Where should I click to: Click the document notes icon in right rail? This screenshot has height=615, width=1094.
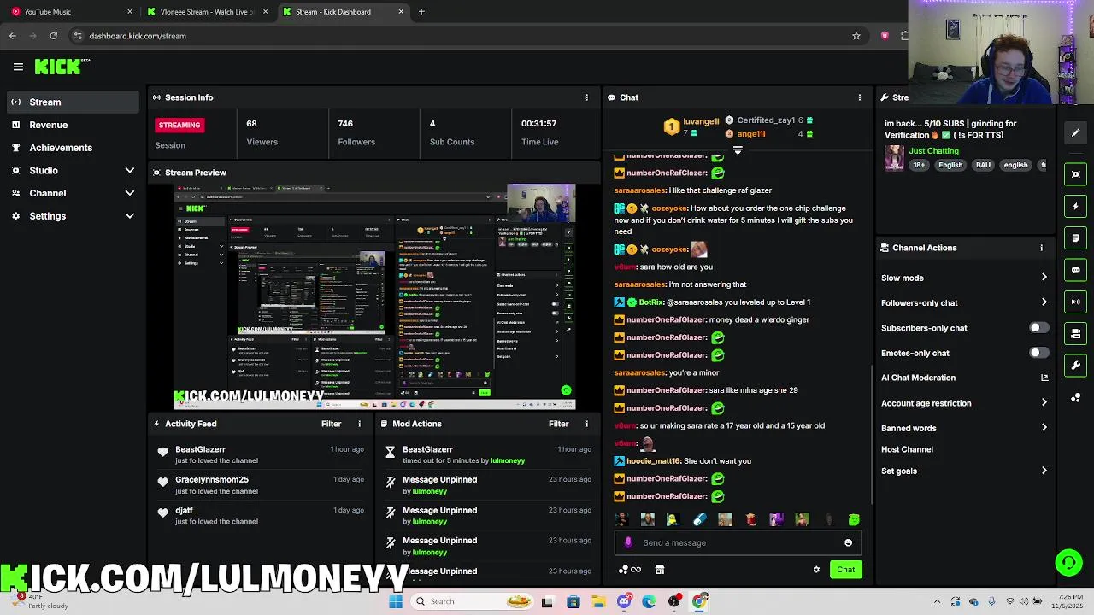(1075, 237)
